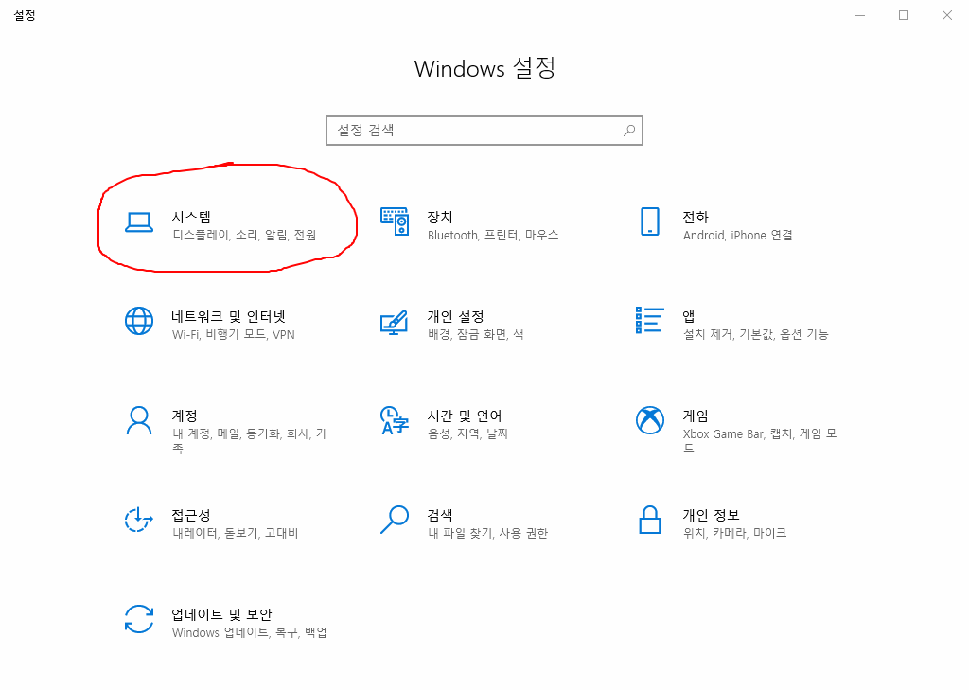Open the 네트워크 및 인터넷 globe icon
Screen dimensions: 969x690
[139, 321]
